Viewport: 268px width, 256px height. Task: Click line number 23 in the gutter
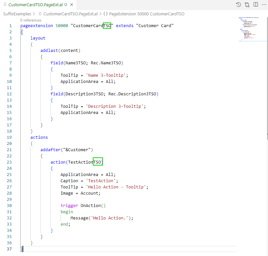(x=9, y=162)
